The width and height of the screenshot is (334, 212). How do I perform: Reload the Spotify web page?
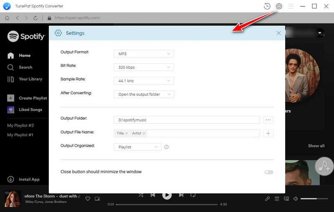pos(35,18)
